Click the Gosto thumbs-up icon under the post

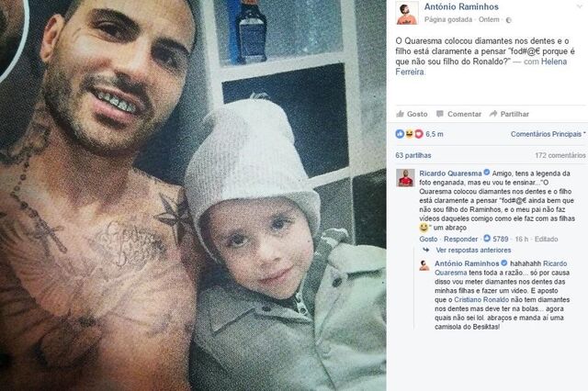coord(400,114)
